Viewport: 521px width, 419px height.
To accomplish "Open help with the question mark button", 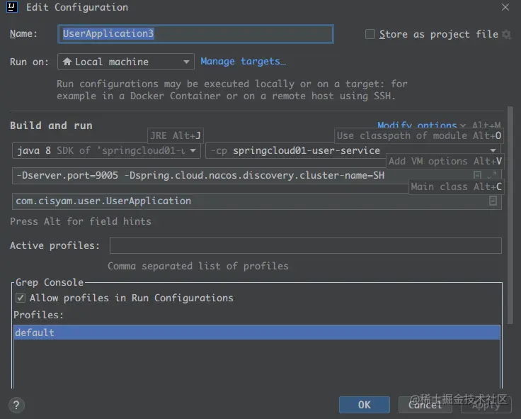I will pos(16,405).
